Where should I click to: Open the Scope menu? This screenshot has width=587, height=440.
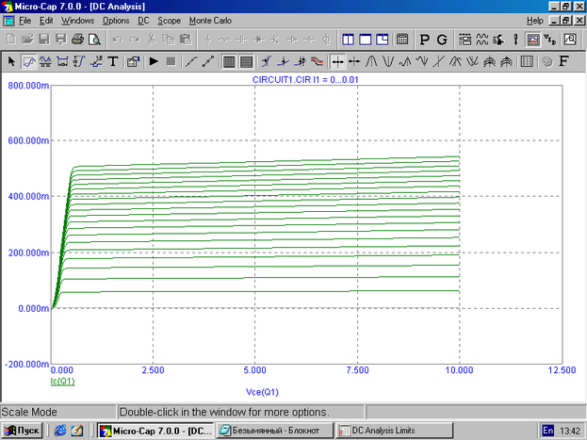click(170, 20)
